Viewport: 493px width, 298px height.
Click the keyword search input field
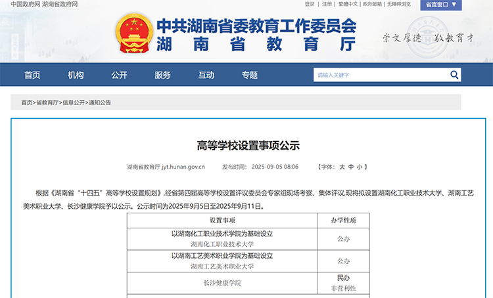pyautogui.click(x=380, y=75)
